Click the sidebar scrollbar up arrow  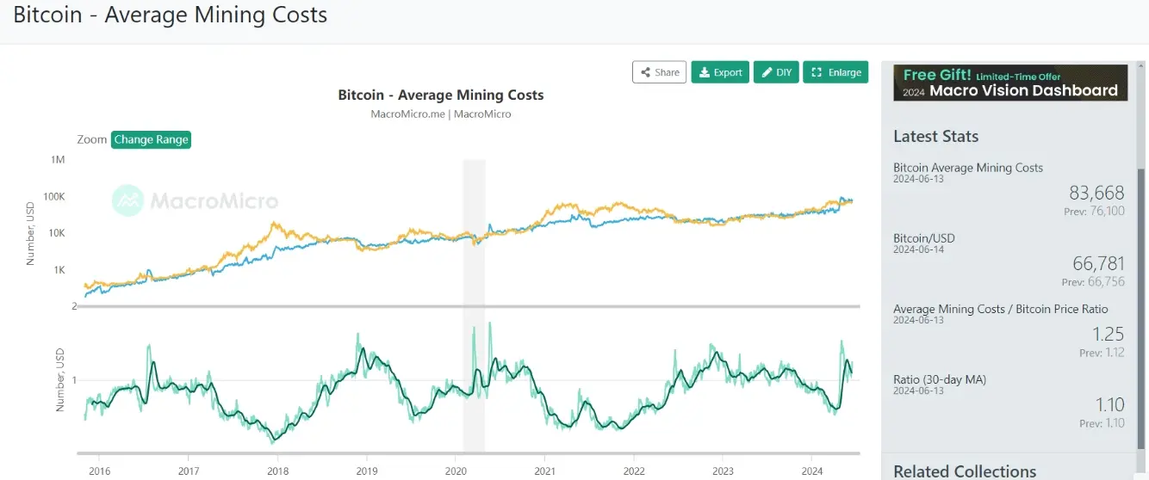(1142, 67)
